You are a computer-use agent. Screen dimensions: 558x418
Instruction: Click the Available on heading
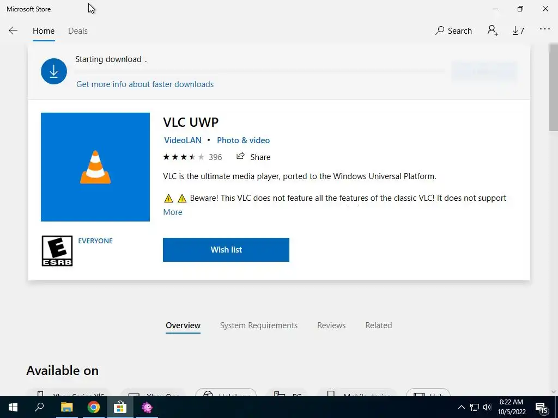tap(62, 371)
